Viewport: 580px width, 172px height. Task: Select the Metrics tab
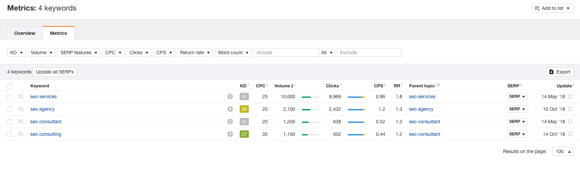click(58, 33)
